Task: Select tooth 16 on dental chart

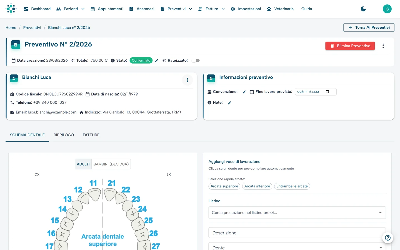Action: click(x=63, y=234)
